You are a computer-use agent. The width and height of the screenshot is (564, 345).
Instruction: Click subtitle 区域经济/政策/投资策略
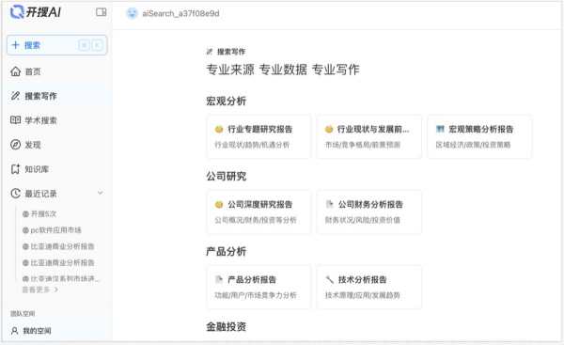tap(473, 145)
